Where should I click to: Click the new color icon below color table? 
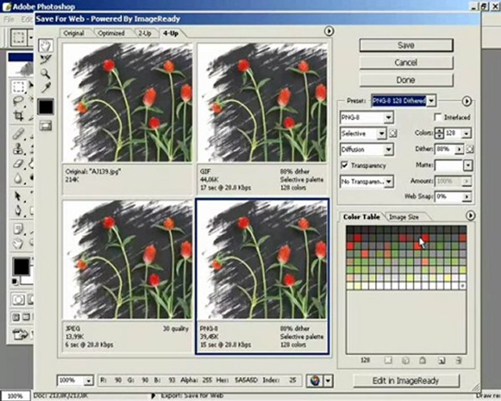(441, 361)
